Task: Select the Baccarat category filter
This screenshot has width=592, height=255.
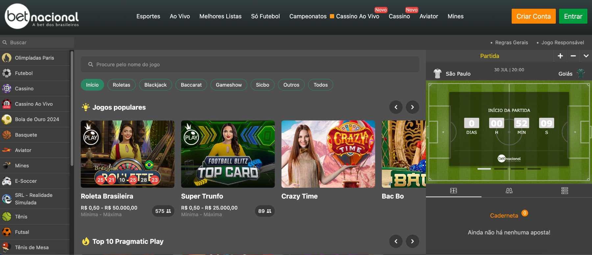Action: (x=191, y=85)
